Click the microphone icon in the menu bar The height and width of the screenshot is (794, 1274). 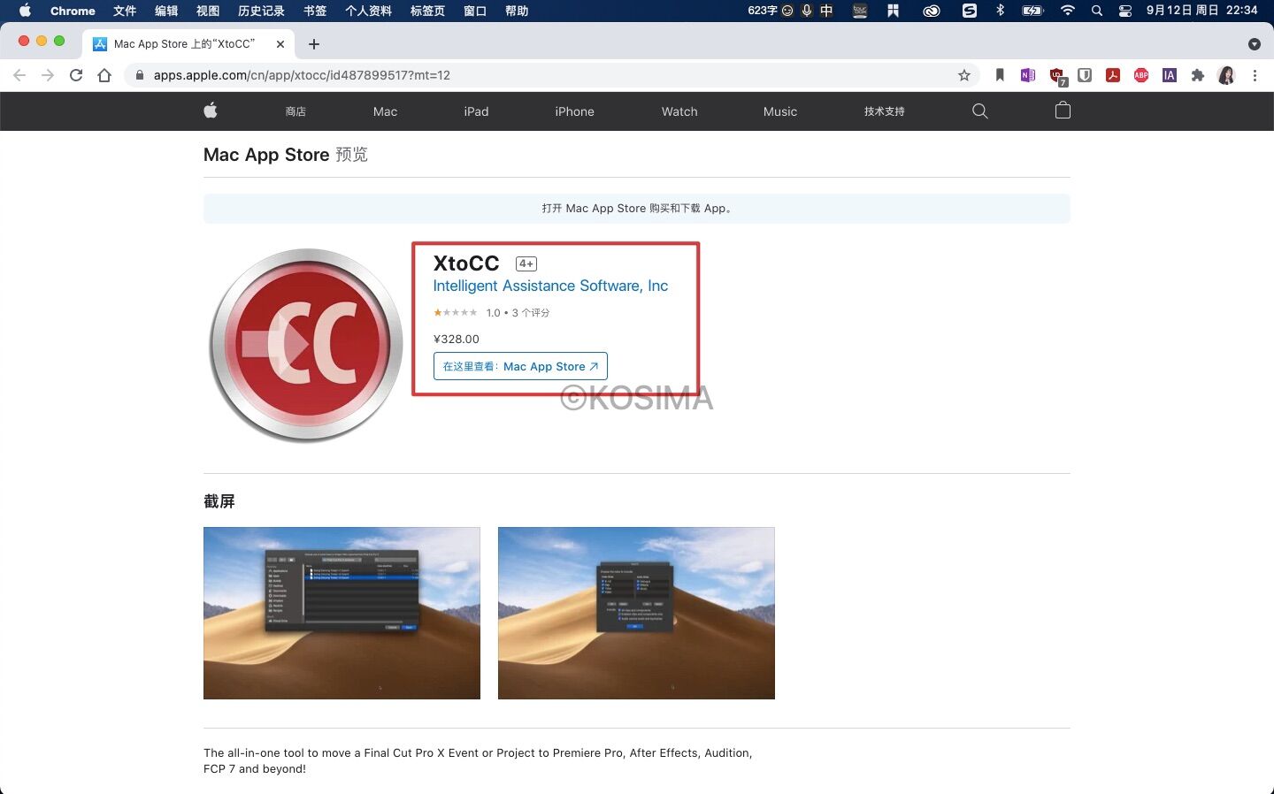click(x=806, y=11)
